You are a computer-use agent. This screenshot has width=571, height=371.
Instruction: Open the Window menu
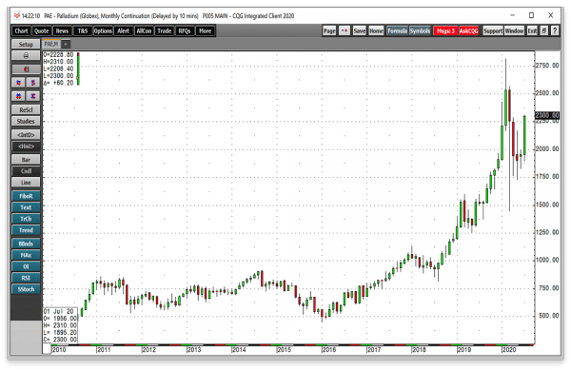(514, 31)
